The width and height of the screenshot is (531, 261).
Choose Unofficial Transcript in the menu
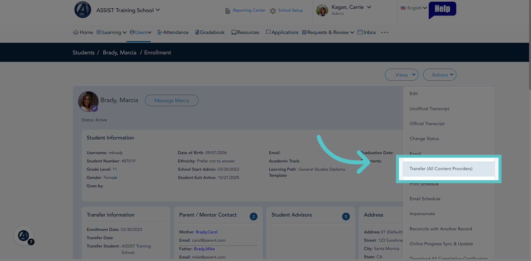[448, 109]
